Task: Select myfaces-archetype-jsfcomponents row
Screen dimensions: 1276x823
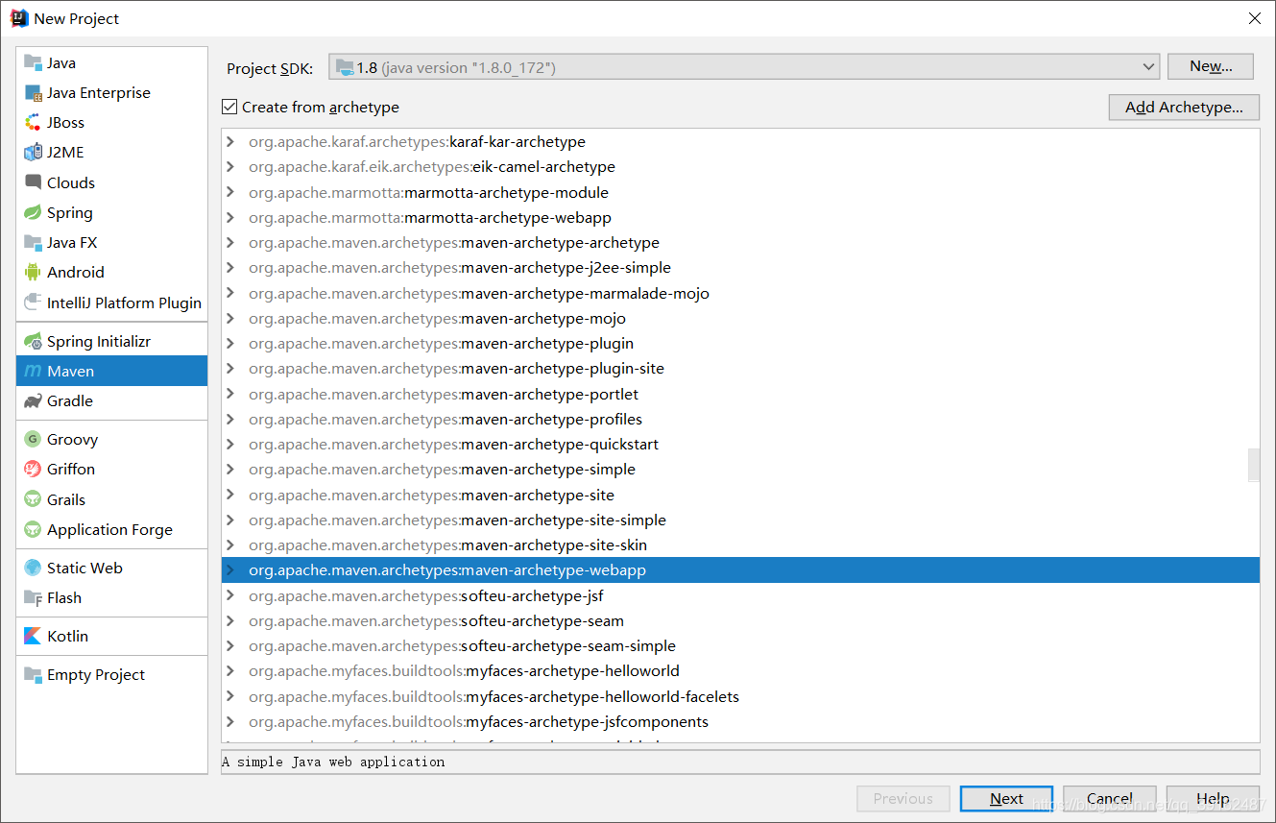Action: tap(739, 721)
